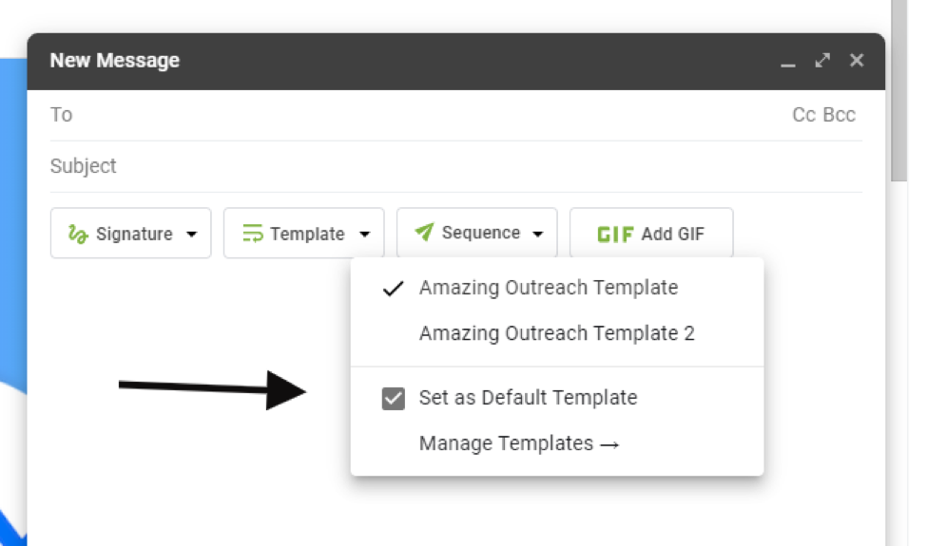Image resolution: width=927 pixels, height=546 pixels.
Task: Choose Amazing Outreach Template from menu
Action: tap(549, 288)
